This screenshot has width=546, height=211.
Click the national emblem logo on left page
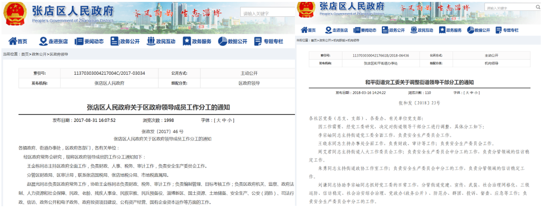(15, 15)
